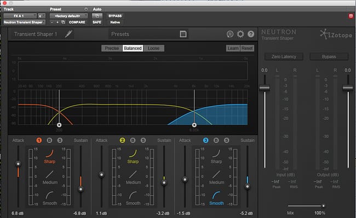Click the Mix value 100%

click(320, 213)
